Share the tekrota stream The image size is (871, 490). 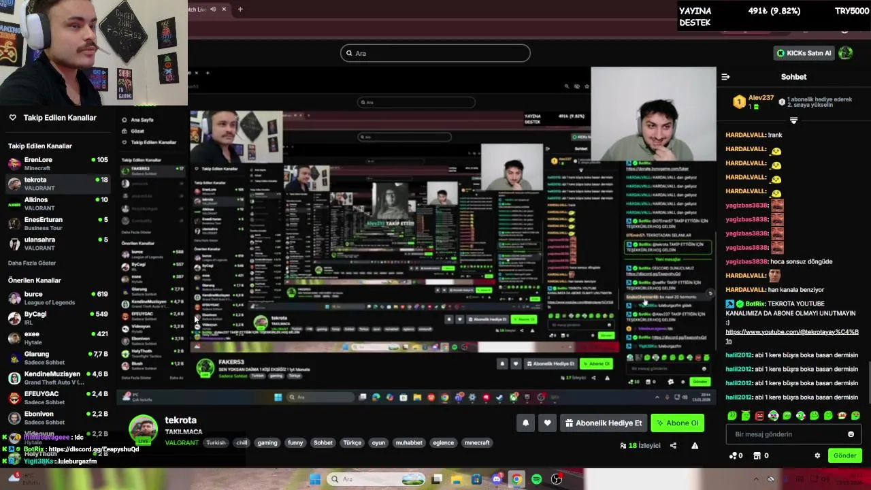coord(673,446)
